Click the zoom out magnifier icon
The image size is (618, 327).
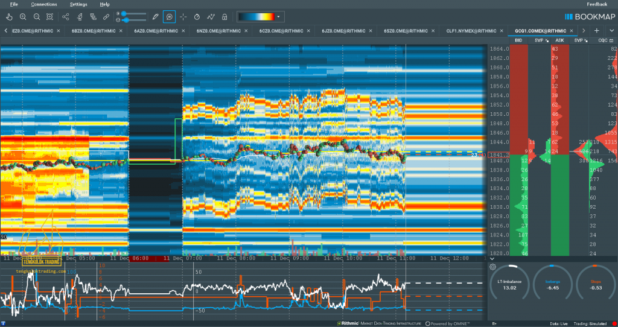(37, 17)
